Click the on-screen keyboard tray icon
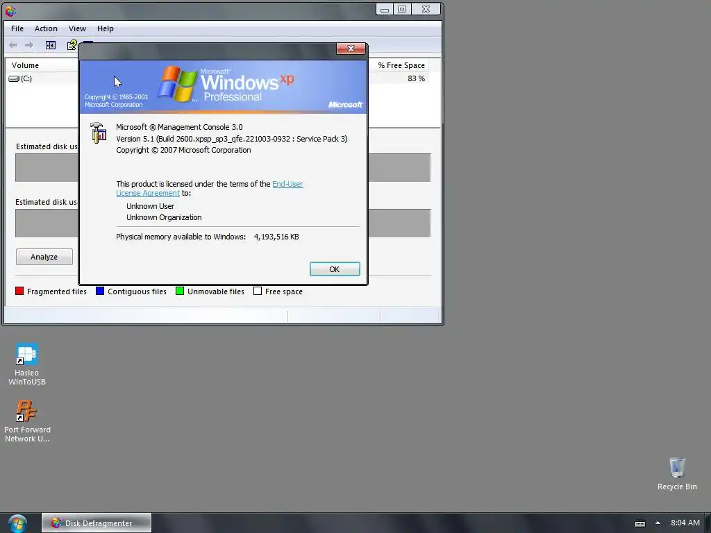 pos(639,523)
